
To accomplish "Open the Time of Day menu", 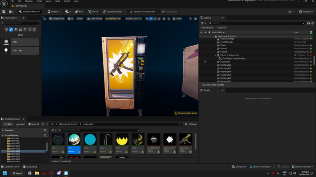I will pyautogui.click(x=94, y=19).
